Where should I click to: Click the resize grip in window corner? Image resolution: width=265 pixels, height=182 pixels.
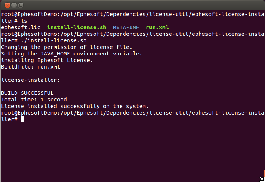[262, 179]
